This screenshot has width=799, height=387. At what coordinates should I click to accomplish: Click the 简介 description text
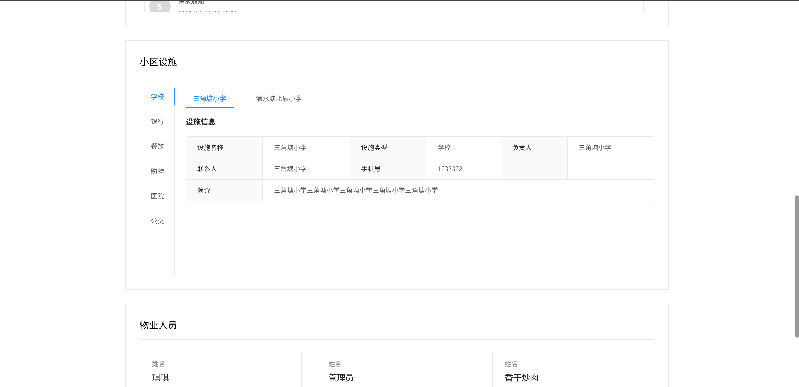click(x=356, y=190)
